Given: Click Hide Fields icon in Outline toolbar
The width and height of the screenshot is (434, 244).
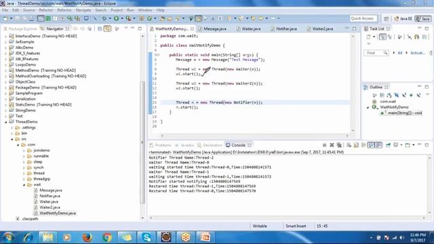Looking at the screenshot, I should [397, 95].
